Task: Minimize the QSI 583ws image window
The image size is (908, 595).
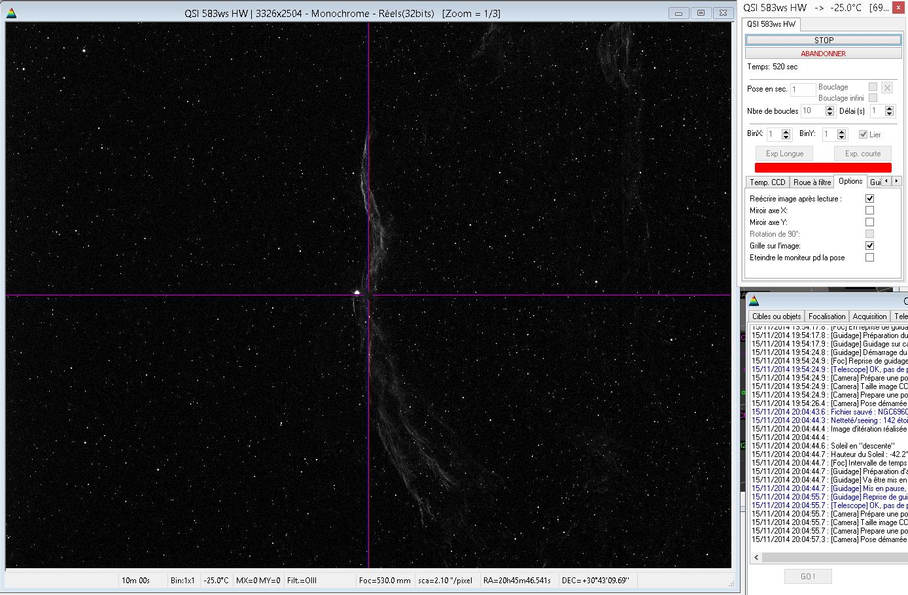Action: point(678,13)
